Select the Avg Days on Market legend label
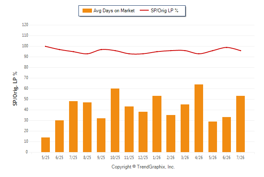This screenshot has height=177, width=264. [x=114, y=11]
